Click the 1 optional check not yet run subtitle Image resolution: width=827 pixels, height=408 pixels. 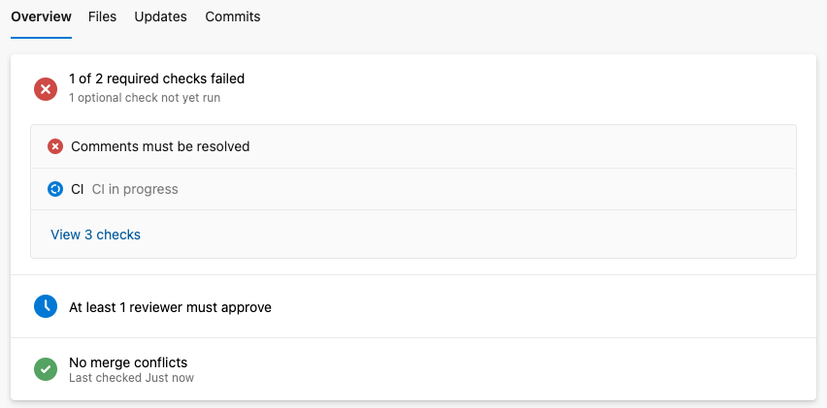[150, 98]
